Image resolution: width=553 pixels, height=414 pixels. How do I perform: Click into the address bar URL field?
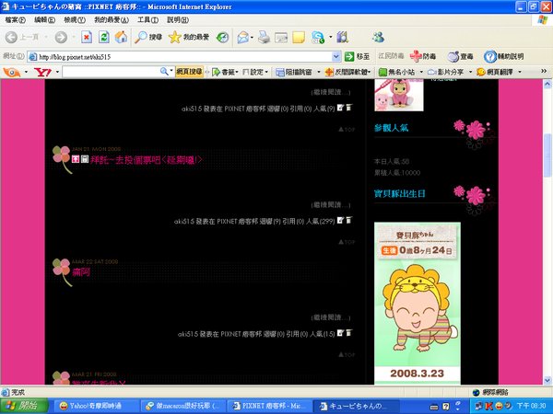[x=180, y=57]
